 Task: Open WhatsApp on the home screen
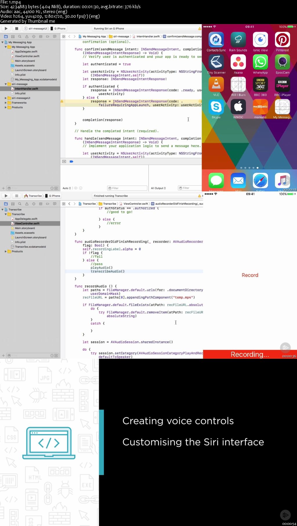click(260, 62)
